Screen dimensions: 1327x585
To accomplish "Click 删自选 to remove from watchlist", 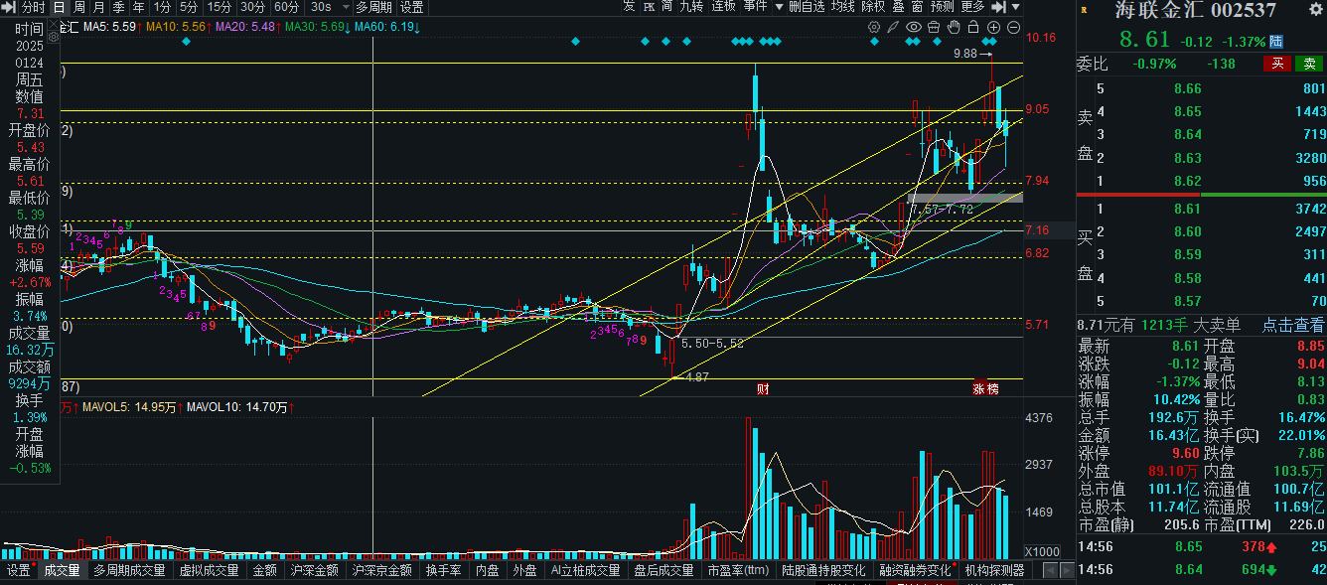I will [807, 7].
